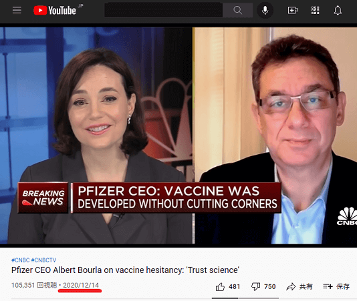Dislike the video with thumbs down
Image resolution: width=357 pixels, height=301 pixels.
coord(263,287)
